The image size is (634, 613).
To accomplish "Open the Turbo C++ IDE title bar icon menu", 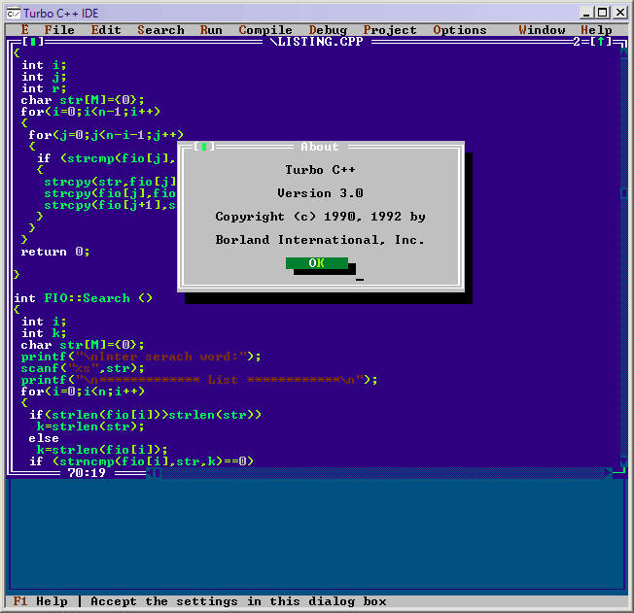I will [x=13, y=14].
